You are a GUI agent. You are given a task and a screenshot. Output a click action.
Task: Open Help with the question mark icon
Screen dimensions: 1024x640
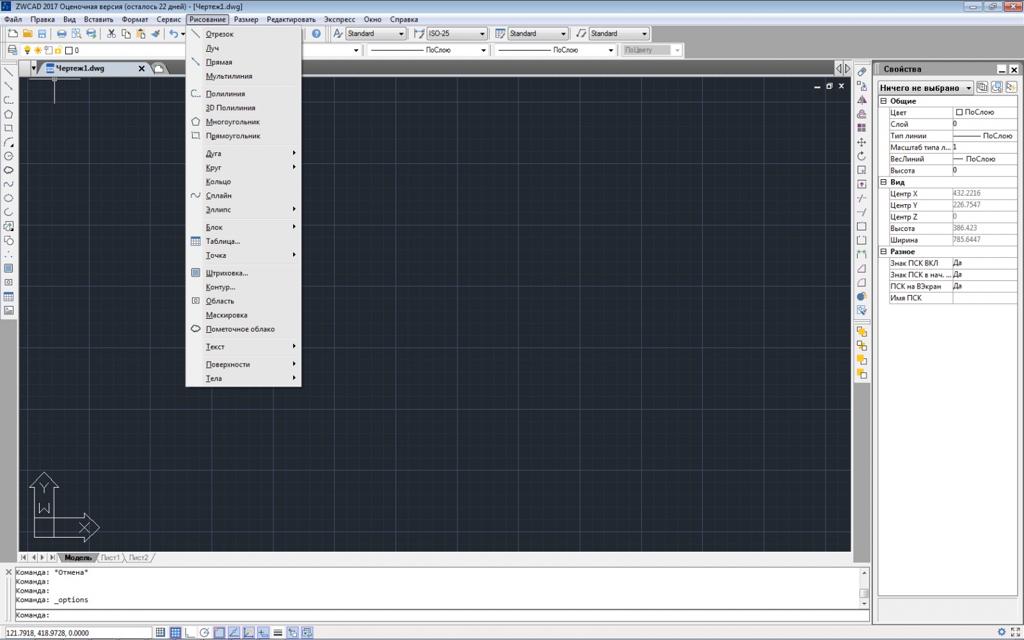(x=316, y=33)
